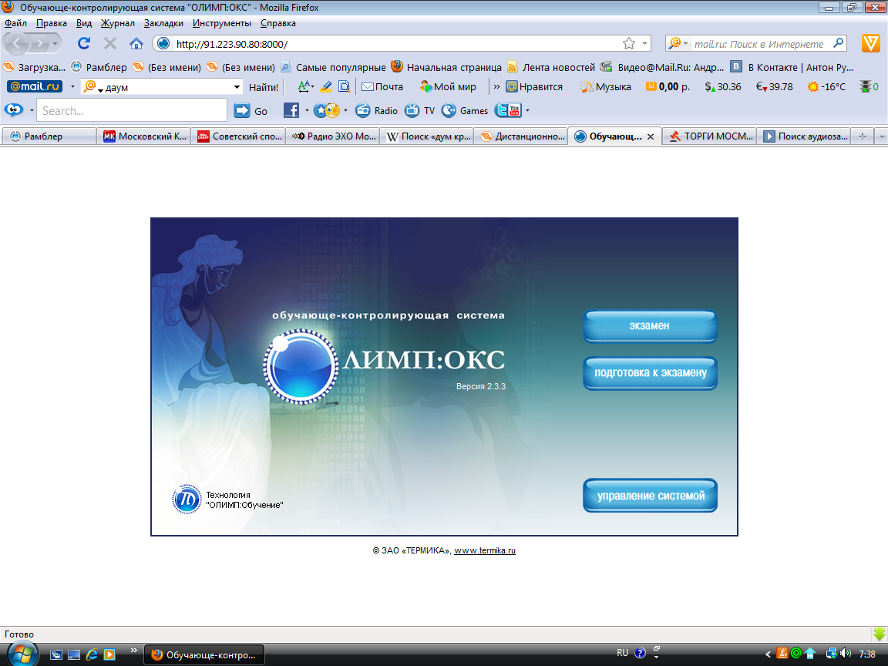Open the Radio toolbar button

tap(377, 110)
